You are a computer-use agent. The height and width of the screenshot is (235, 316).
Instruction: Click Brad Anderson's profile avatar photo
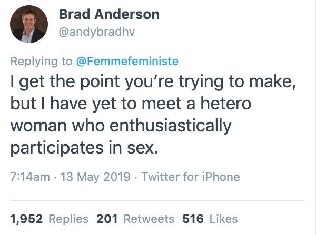pyautogui.click(x=29, y=24)
